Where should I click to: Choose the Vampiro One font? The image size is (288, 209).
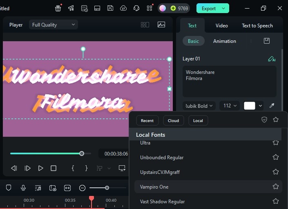pos(208,187)
